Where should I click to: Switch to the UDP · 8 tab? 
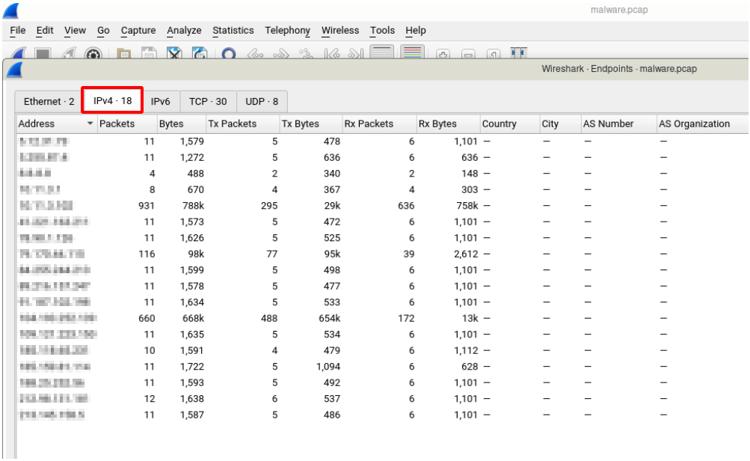pos(262,102)
